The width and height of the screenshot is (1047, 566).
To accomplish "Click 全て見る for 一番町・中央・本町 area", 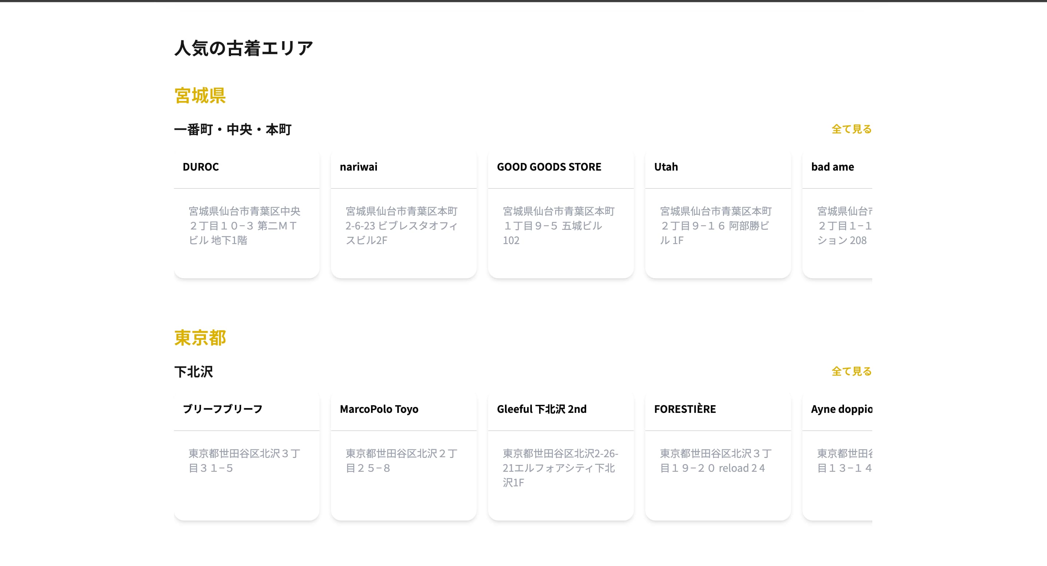I will pyautogui.click(x=851, y=129).
